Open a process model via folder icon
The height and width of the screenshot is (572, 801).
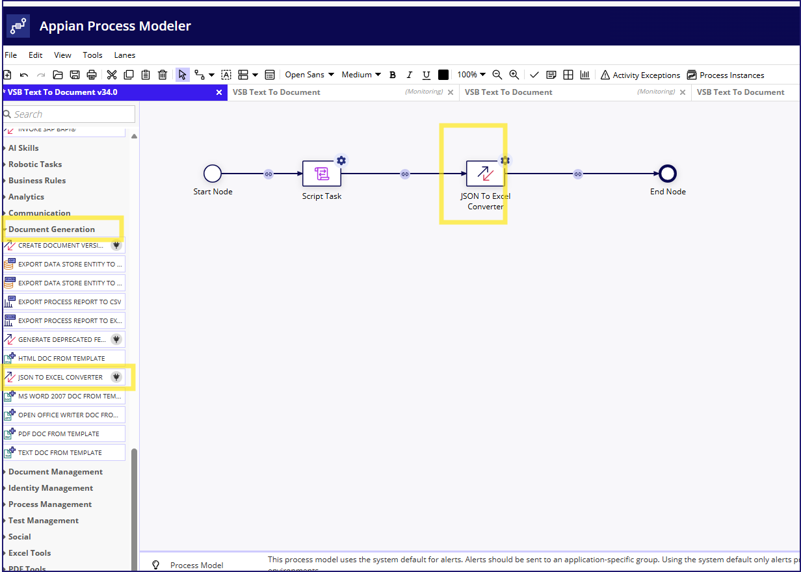[58, 75]
